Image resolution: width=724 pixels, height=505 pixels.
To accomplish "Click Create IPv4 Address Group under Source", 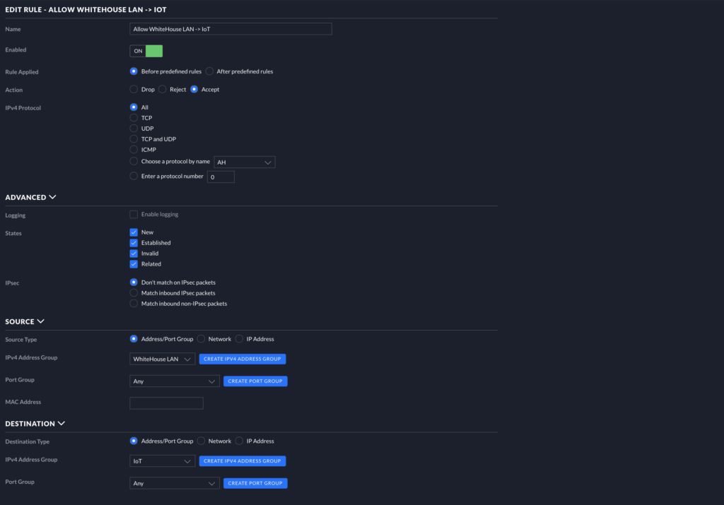I will pos(243,360).
